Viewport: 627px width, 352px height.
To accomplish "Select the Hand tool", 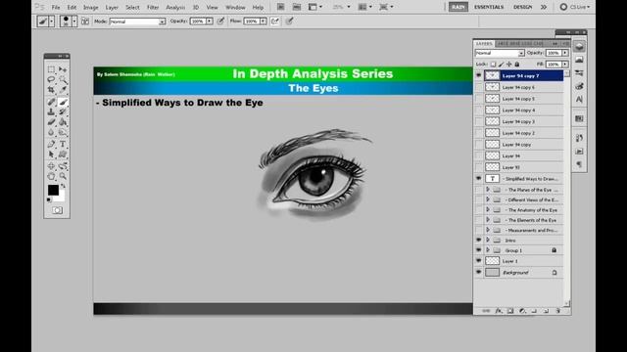I will tap(51, 176).
